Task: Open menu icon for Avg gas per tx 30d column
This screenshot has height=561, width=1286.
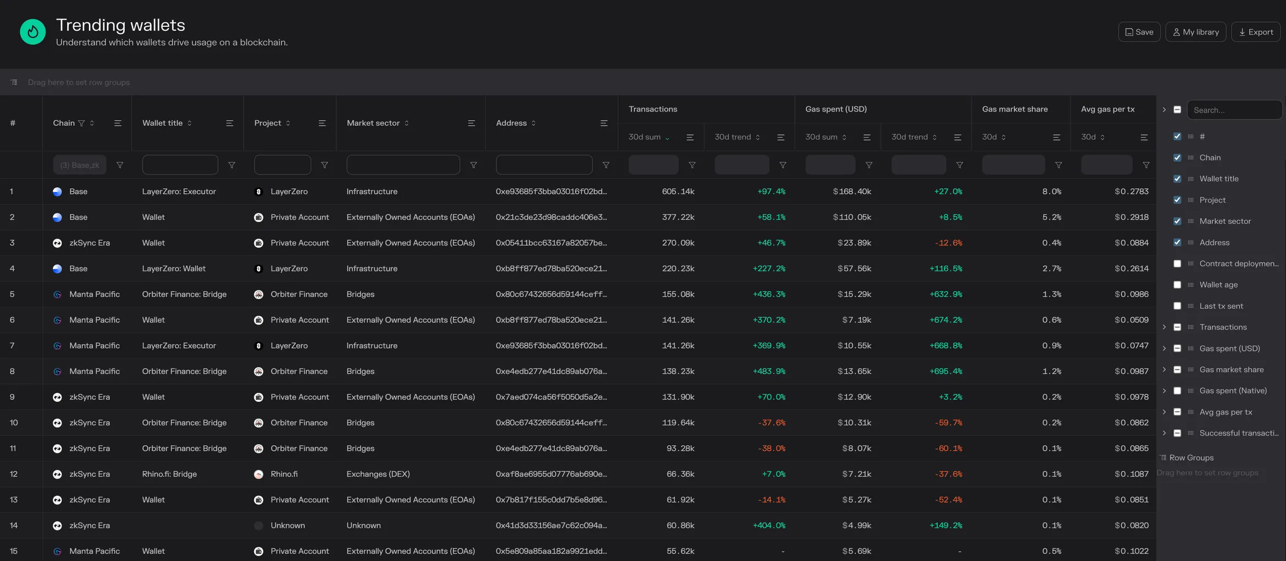Action: [x=1144, y=137]
